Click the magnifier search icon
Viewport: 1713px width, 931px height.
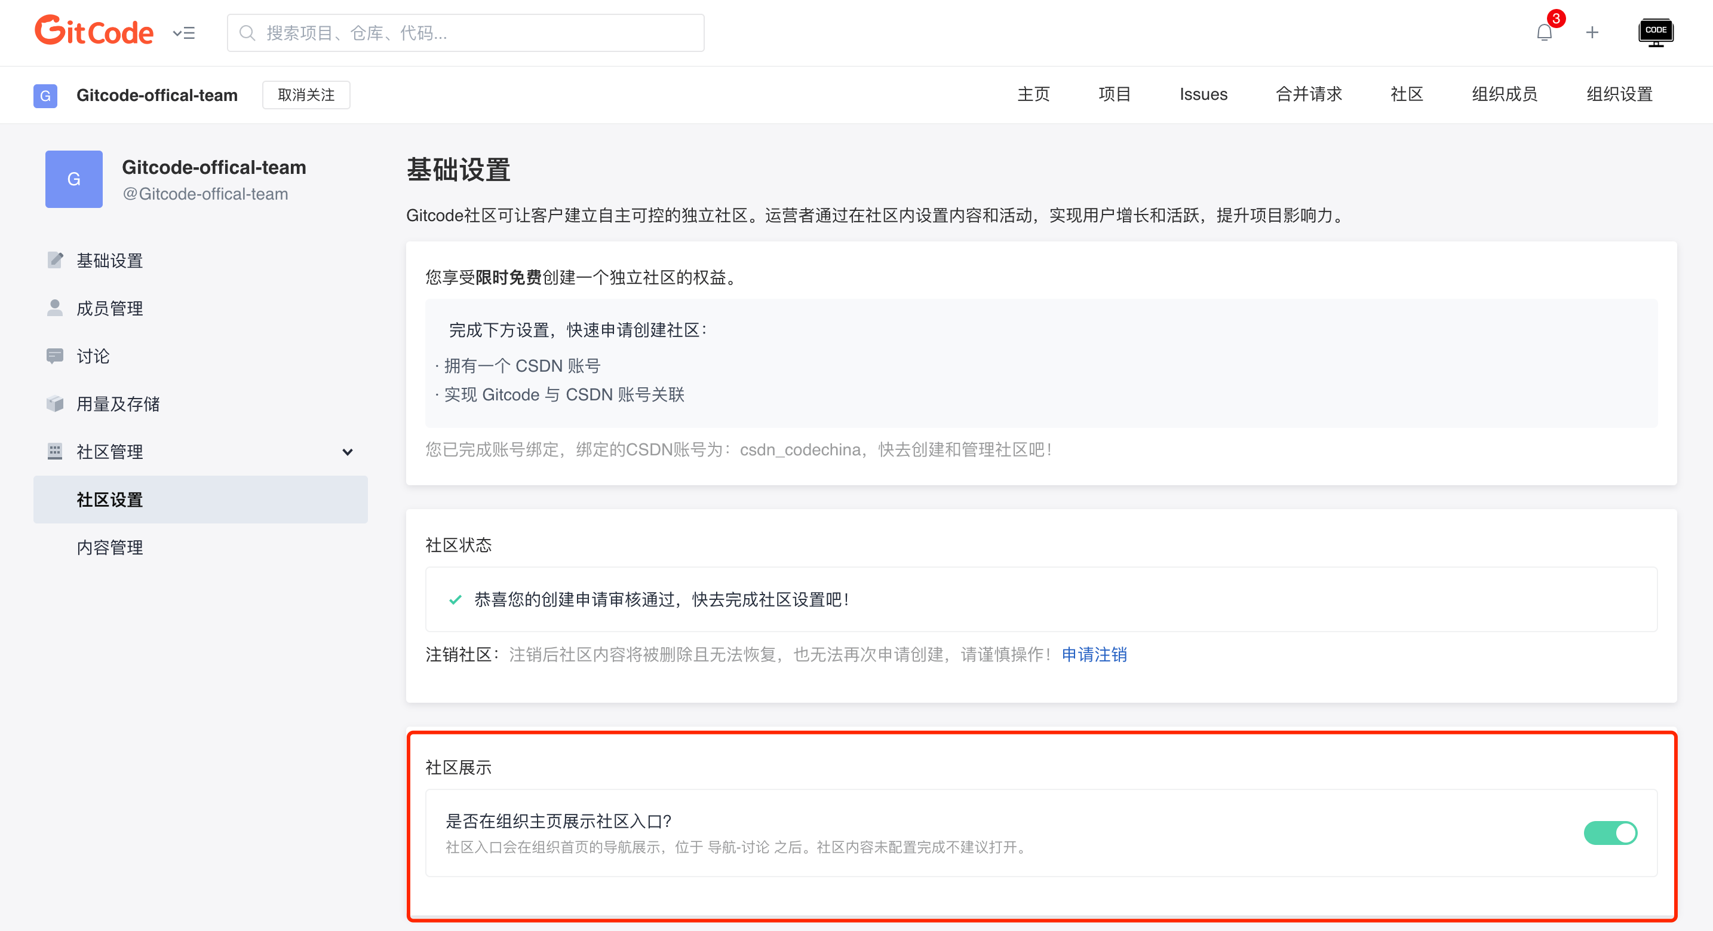(247, 33)
